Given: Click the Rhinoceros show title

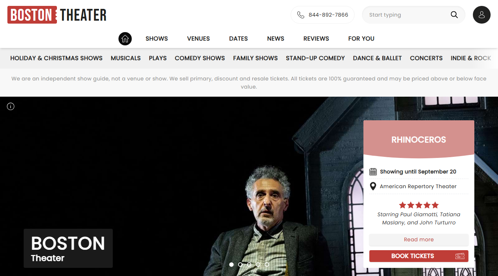Looking at the screenshot, I should point(419,139).
